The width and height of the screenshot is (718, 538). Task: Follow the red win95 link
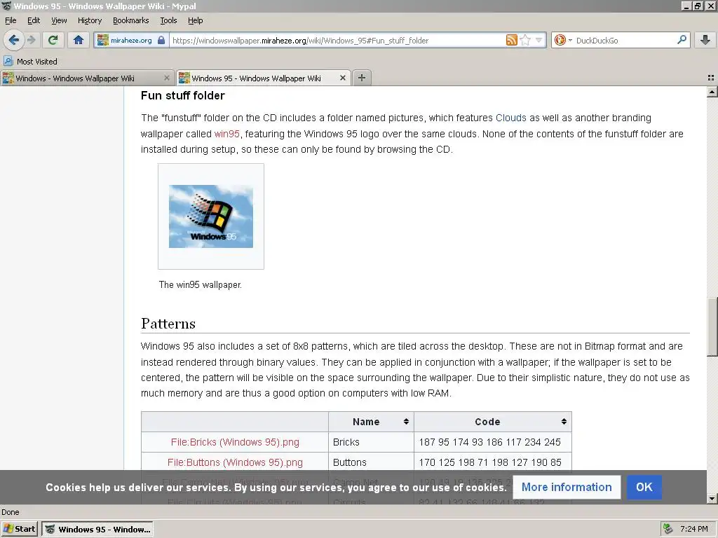(226, 134)
